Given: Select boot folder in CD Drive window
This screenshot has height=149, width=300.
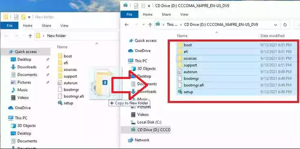Looking at the screenshot, I should 237,45.
